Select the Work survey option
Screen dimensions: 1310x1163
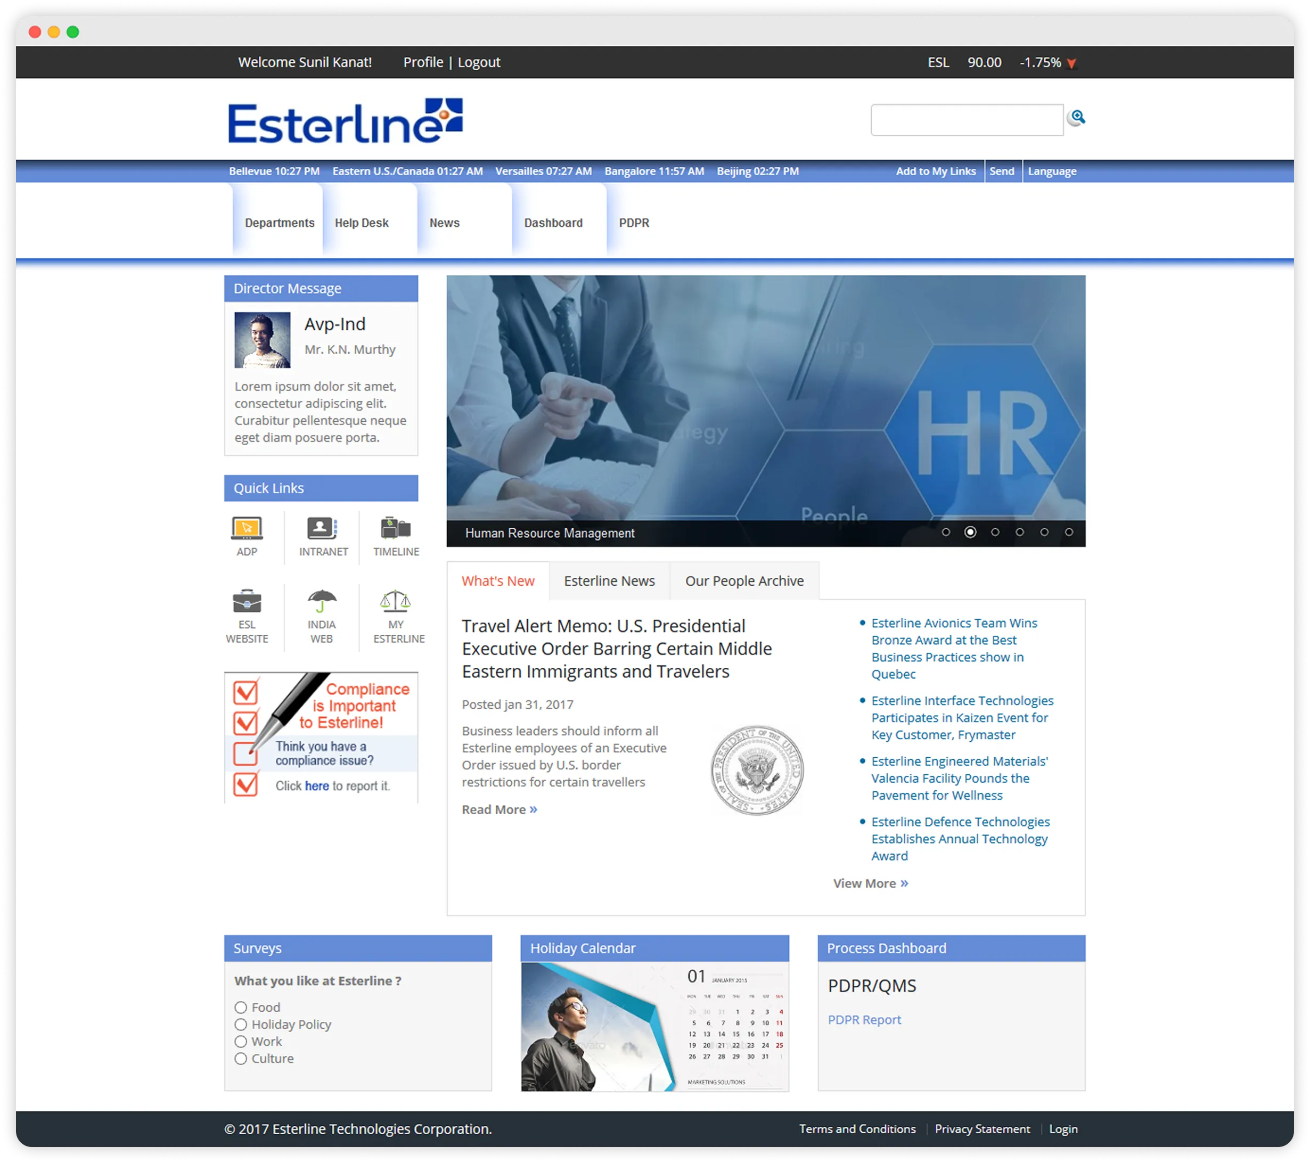pyautogui.click(x=241, y=1042)
